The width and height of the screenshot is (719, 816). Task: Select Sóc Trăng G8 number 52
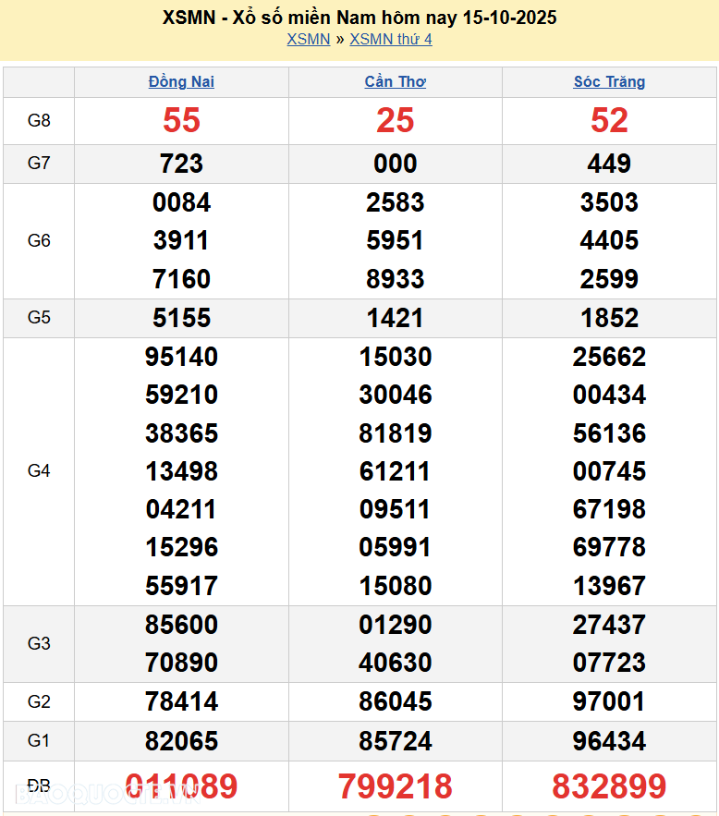tap(609, 120)
